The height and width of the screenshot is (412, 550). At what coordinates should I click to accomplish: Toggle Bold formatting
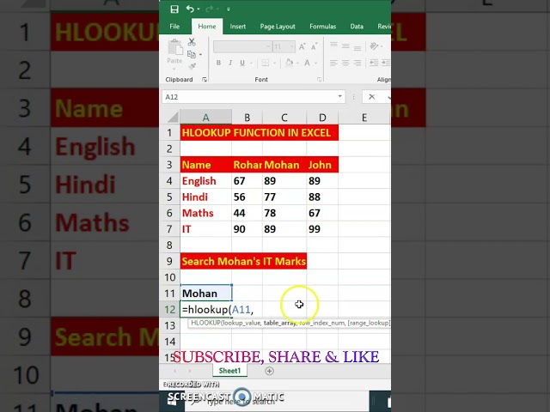point(218,63)
